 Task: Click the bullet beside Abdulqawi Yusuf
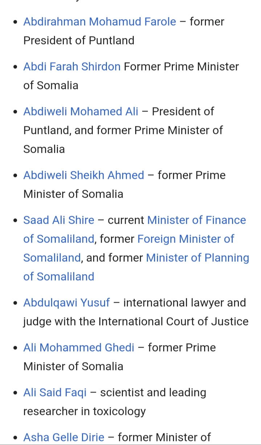15,303
